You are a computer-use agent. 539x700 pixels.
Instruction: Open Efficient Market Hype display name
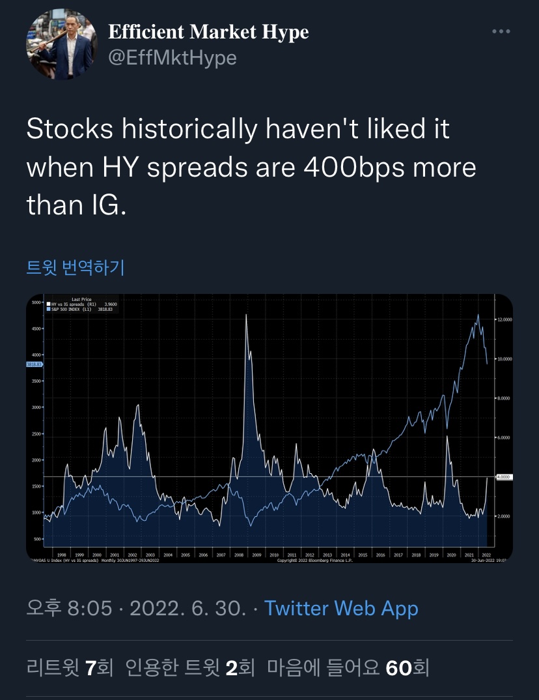208,32
